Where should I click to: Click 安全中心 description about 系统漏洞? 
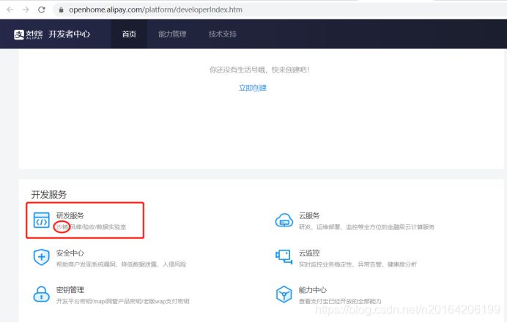point(121,264)
